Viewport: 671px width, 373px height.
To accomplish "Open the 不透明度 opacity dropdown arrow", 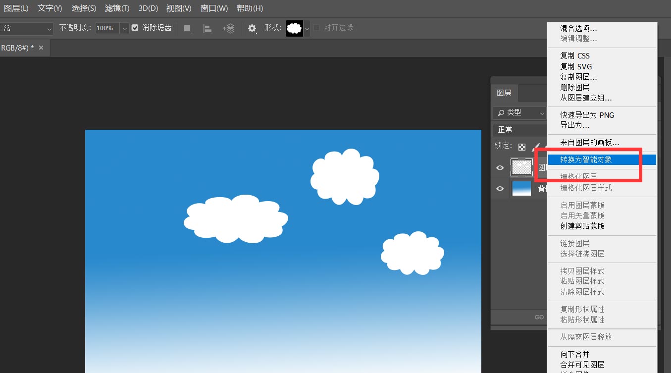I will 125,28.
